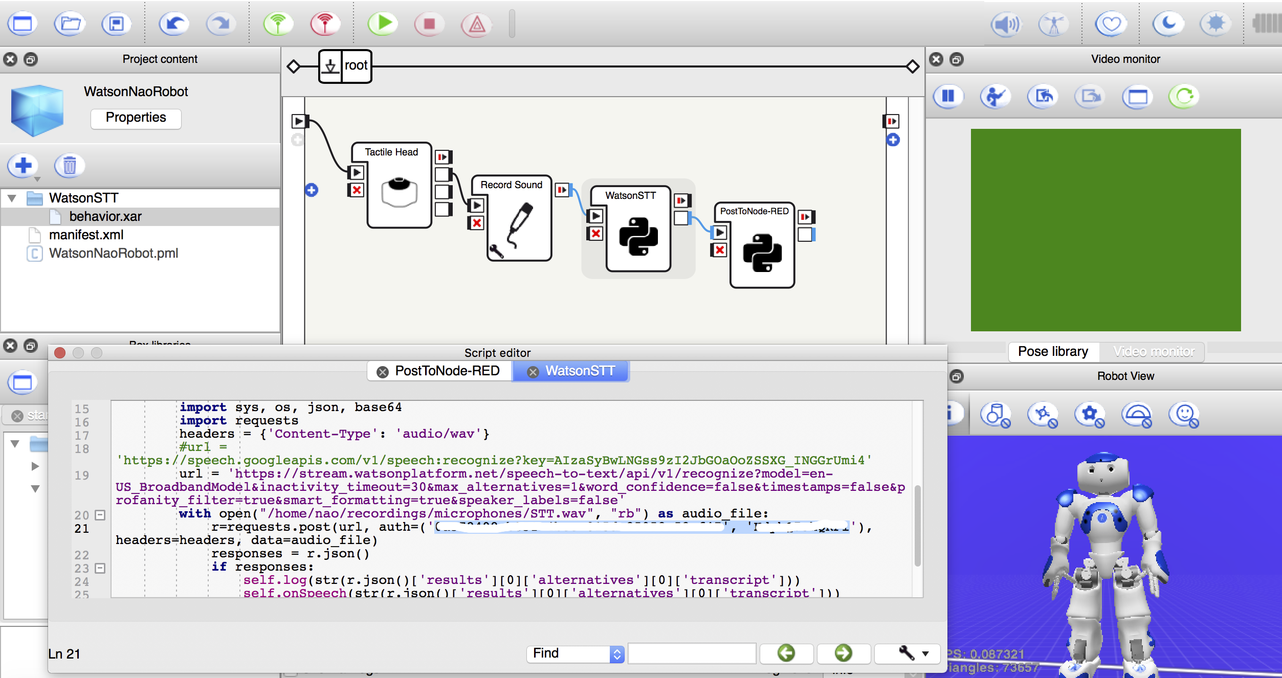Click the green Play behavior button
This screenshot has width=1282, height=678.
point(382,24)
